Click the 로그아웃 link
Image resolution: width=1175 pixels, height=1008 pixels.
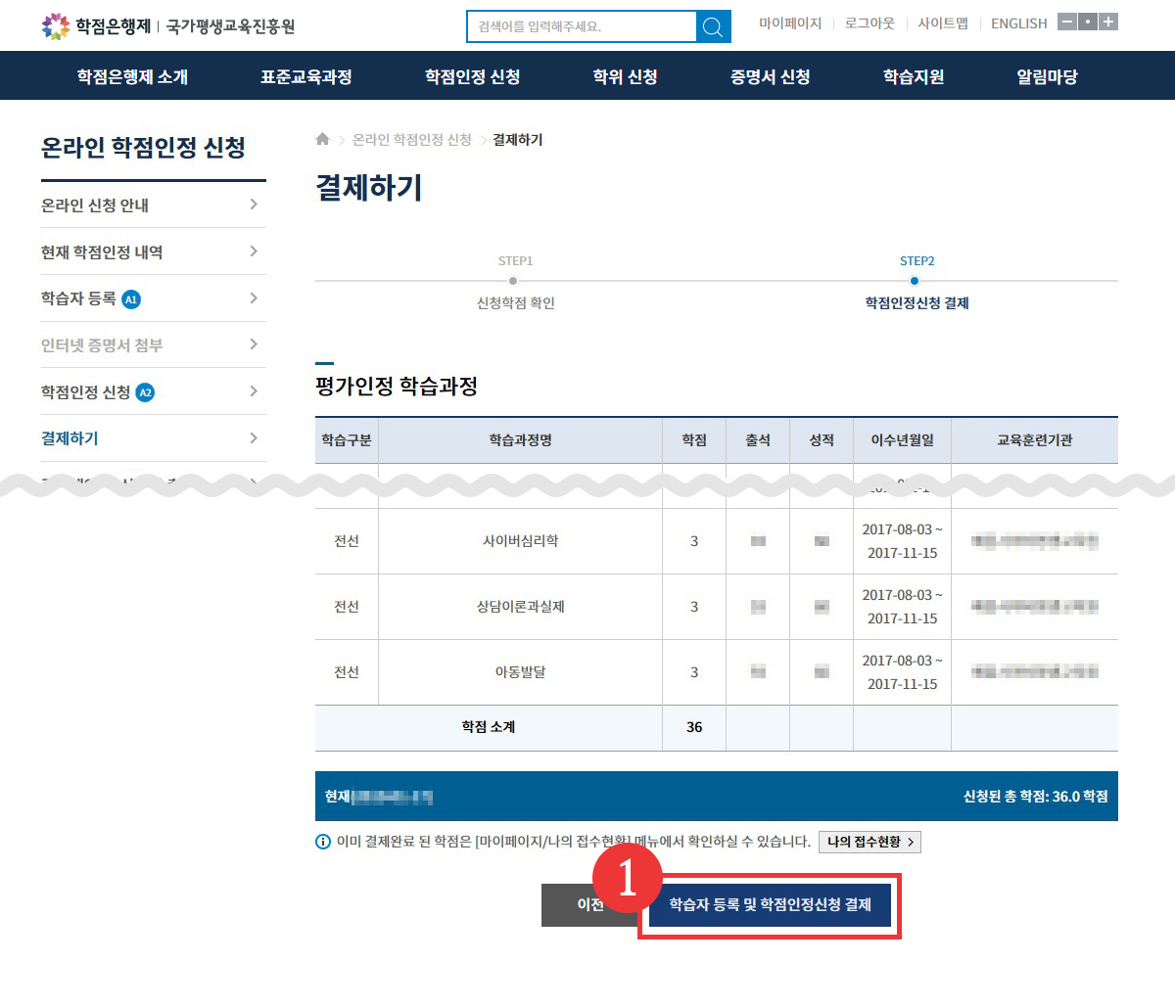tap(869, 23)
